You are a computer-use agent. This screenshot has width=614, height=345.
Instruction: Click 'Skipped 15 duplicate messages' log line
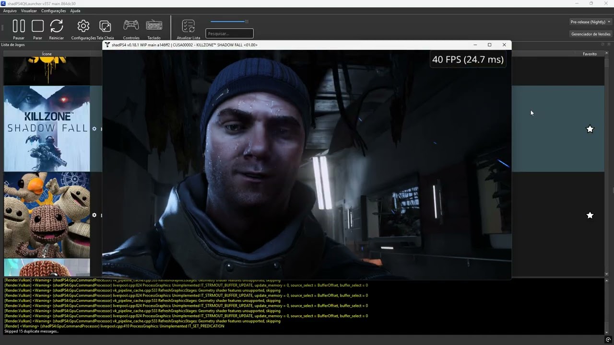[31, 331]
